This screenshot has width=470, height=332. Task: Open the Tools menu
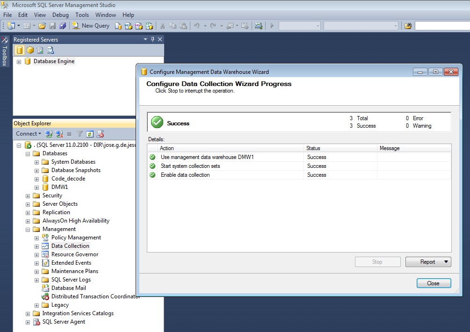(x=82, y=14)
